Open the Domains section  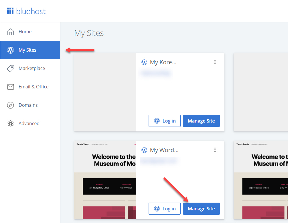click(x=30, y=105)
